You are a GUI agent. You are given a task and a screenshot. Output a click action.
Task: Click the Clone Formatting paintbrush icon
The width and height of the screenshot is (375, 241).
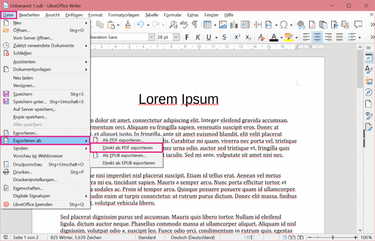[x=128, y=25]
